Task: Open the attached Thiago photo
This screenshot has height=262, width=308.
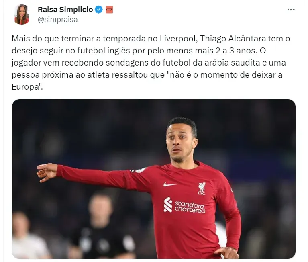Action: pyautogui.click(x=154, y=179)
